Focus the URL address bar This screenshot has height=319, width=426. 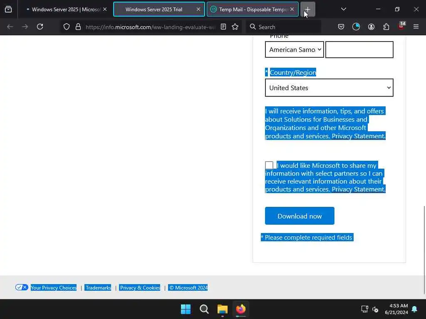151,27
